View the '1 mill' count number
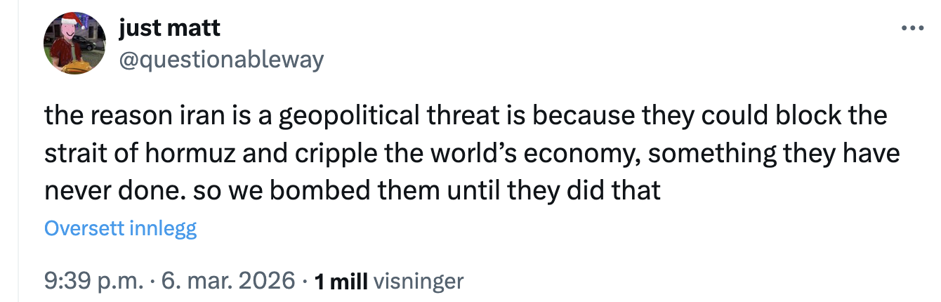Screen dimensions: 941x302 [x=341, y=282]
